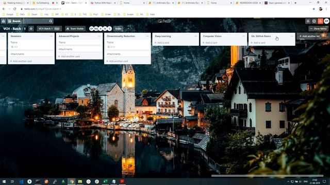Click the VCH - Batch - 1 board title

pos(14,29)
